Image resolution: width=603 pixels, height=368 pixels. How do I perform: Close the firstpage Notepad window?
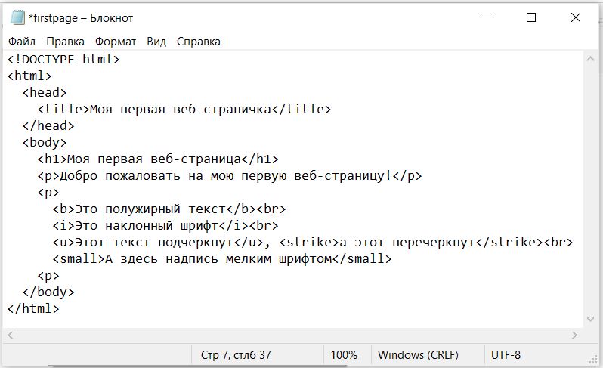coord(576,17)
